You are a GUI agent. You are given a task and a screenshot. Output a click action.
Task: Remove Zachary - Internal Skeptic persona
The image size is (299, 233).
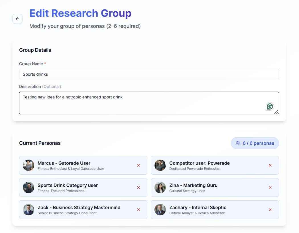(x=270, y=210)
